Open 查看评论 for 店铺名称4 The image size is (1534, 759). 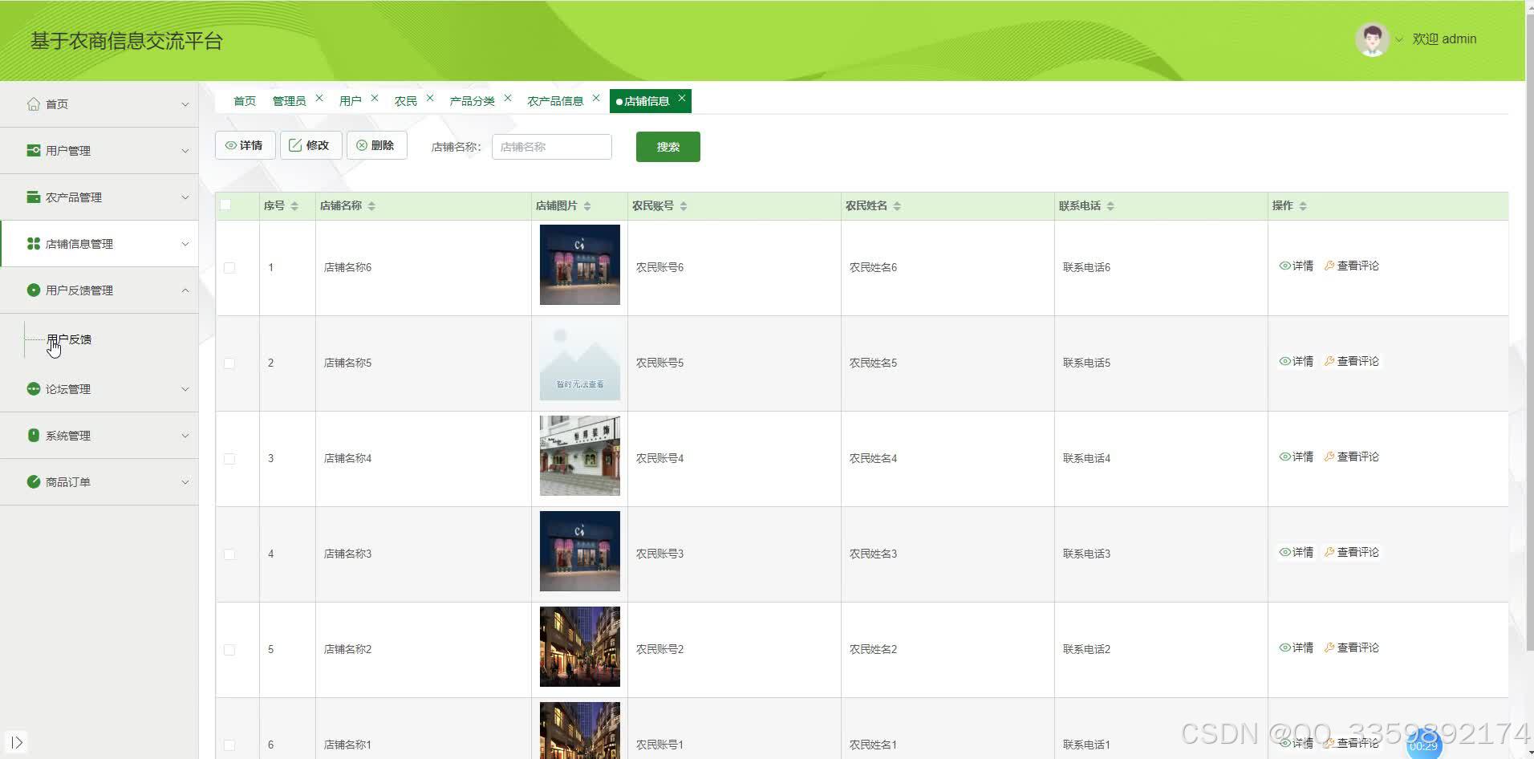(1352, 457)
